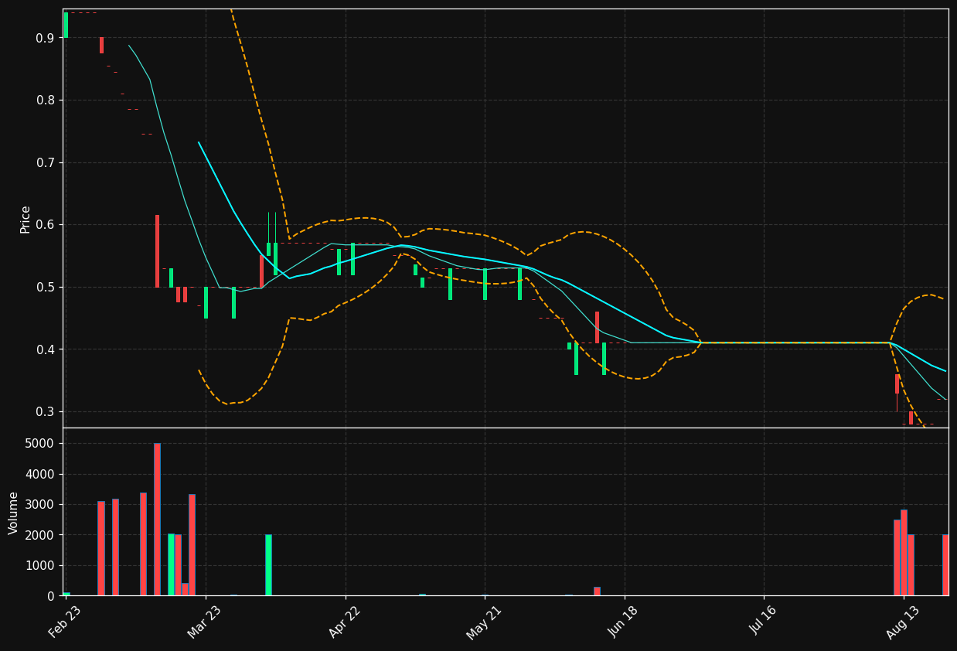Click the Volume axis title

14,513
